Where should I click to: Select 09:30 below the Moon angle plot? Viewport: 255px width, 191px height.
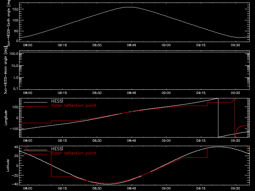tap(235, 93)
